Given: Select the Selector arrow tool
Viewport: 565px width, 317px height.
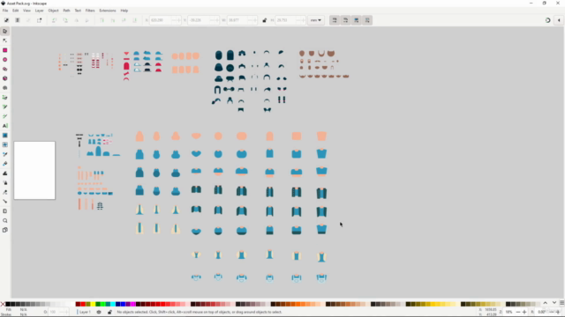Looking at the screenshot, I should pyautogui.click(x=5, y=32).
